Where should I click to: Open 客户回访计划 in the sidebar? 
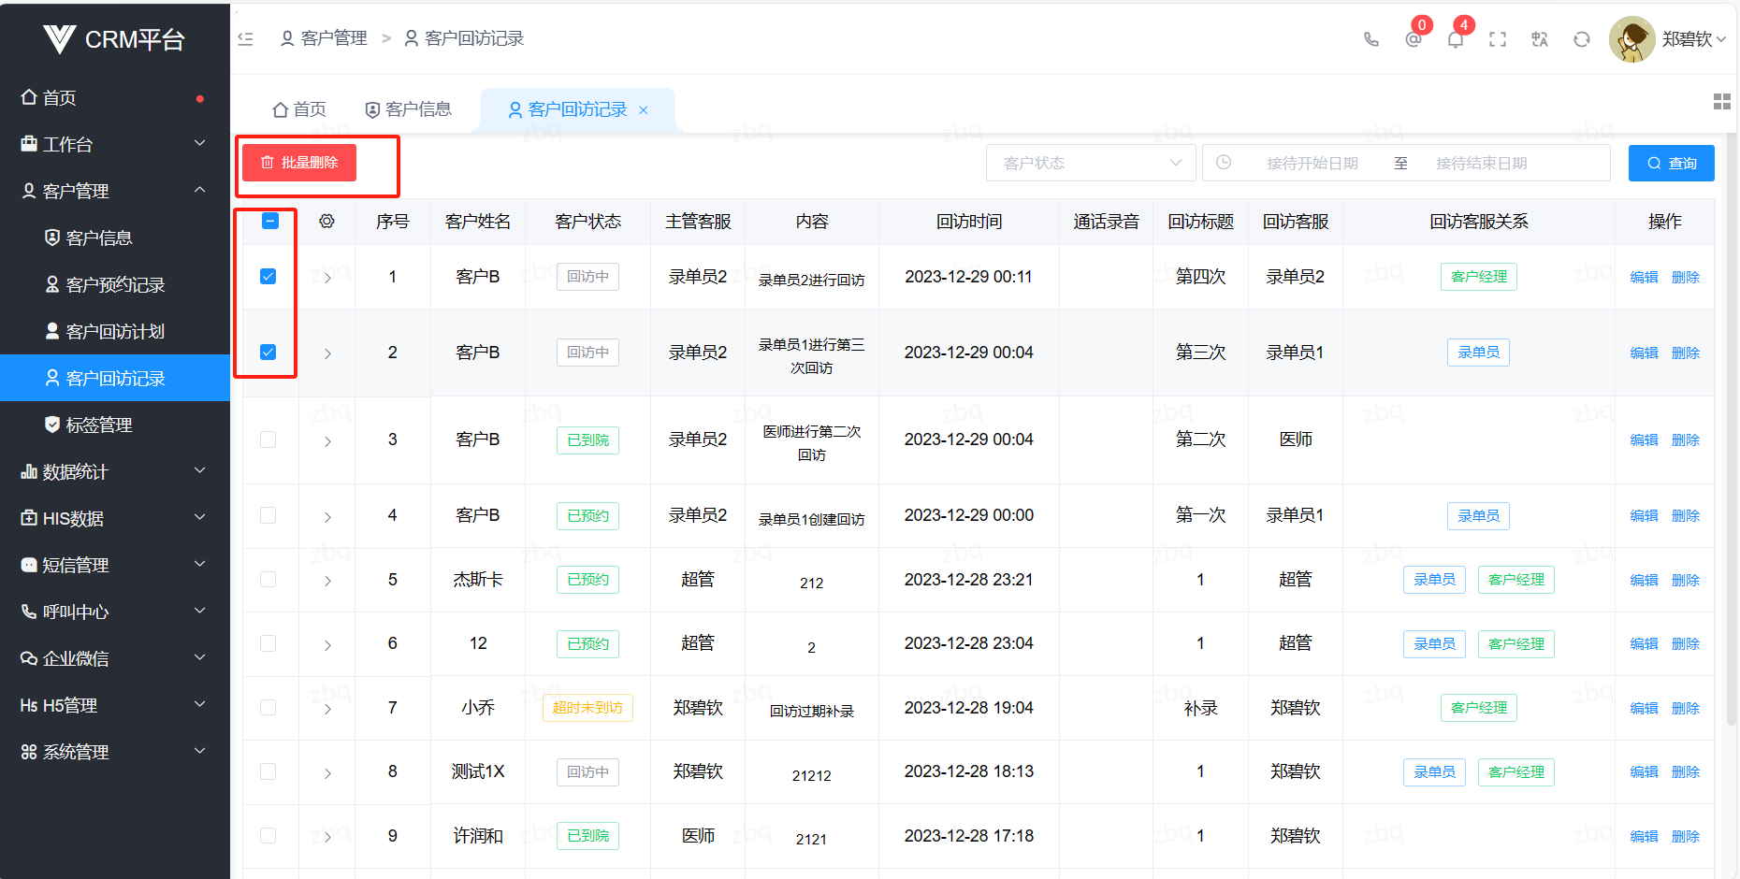(x=115, y=331)
